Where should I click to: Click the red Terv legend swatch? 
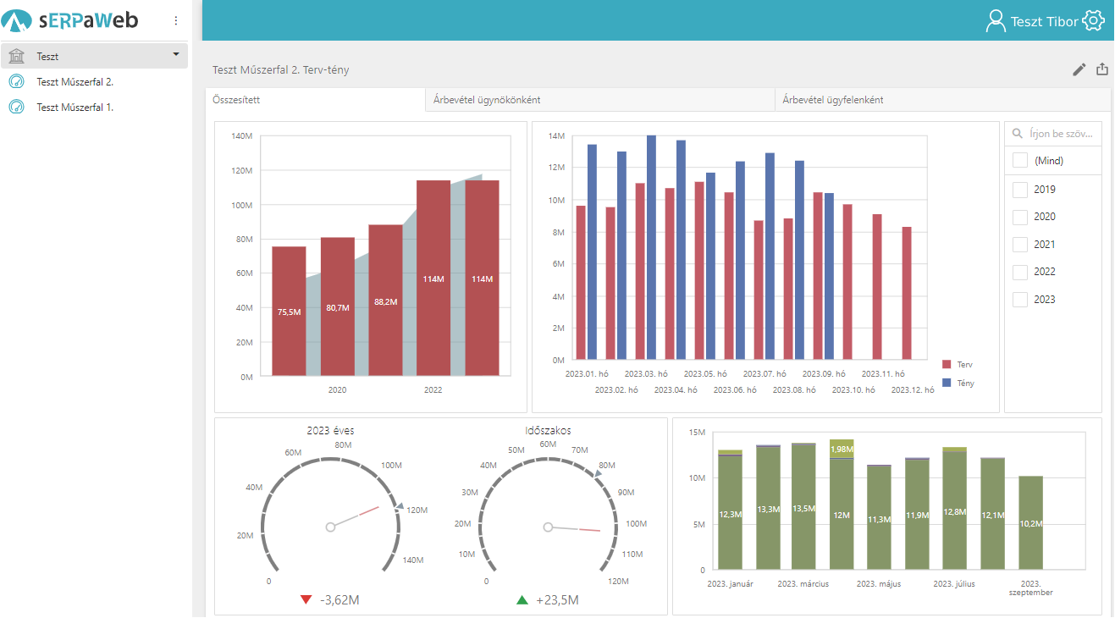pyautogui.click(x=947, y=365)
